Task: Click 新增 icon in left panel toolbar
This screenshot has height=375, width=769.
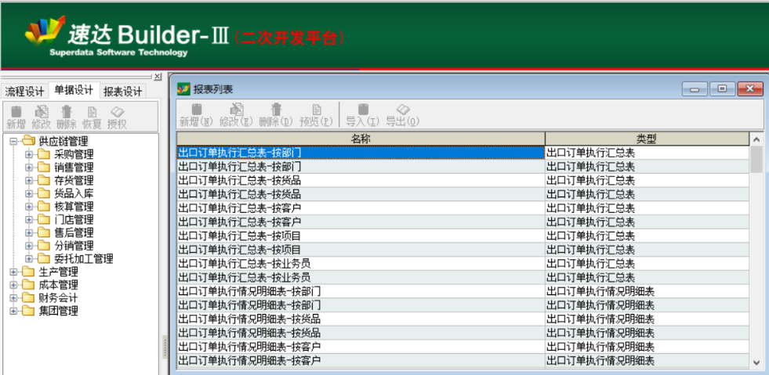Action: (x=16, y=112)
